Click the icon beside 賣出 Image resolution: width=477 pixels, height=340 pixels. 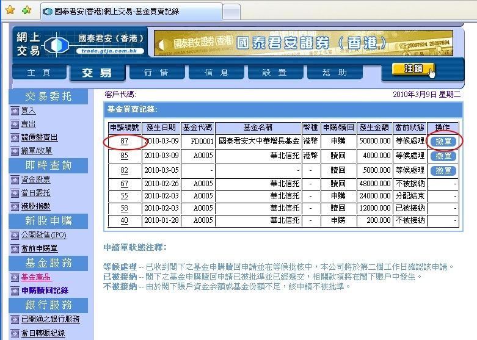coord(15,125)
